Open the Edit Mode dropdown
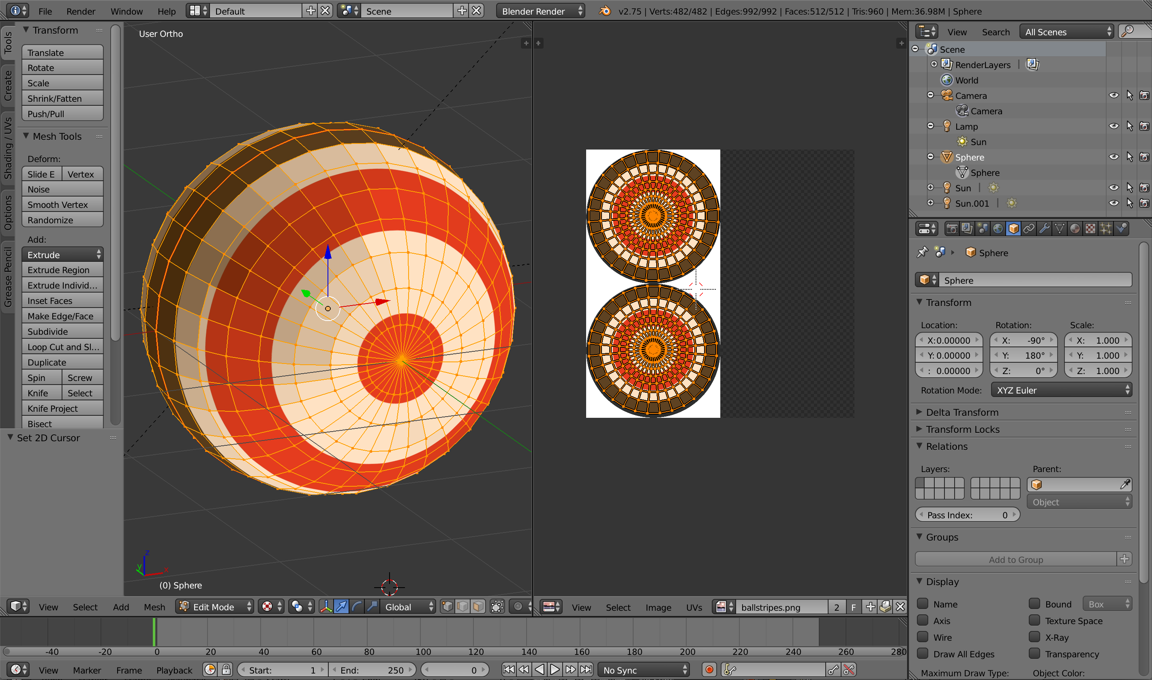The image size is (1152, 680). point(214,607)
